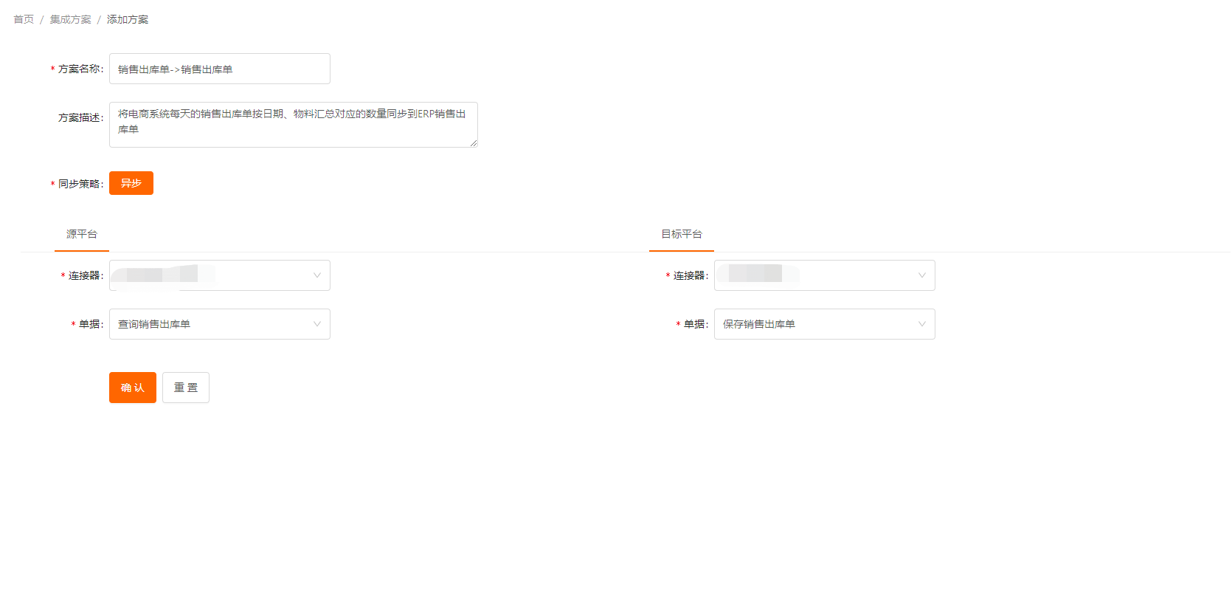Click the 首页 breadcrumb link
The height and width of the screenshot is (609, 1232).
click(x=24, y=19)
